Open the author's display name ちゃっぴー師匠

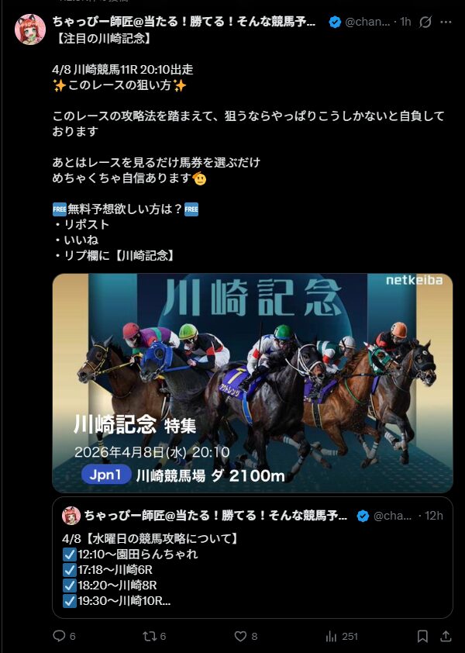[x=184, y=22]
